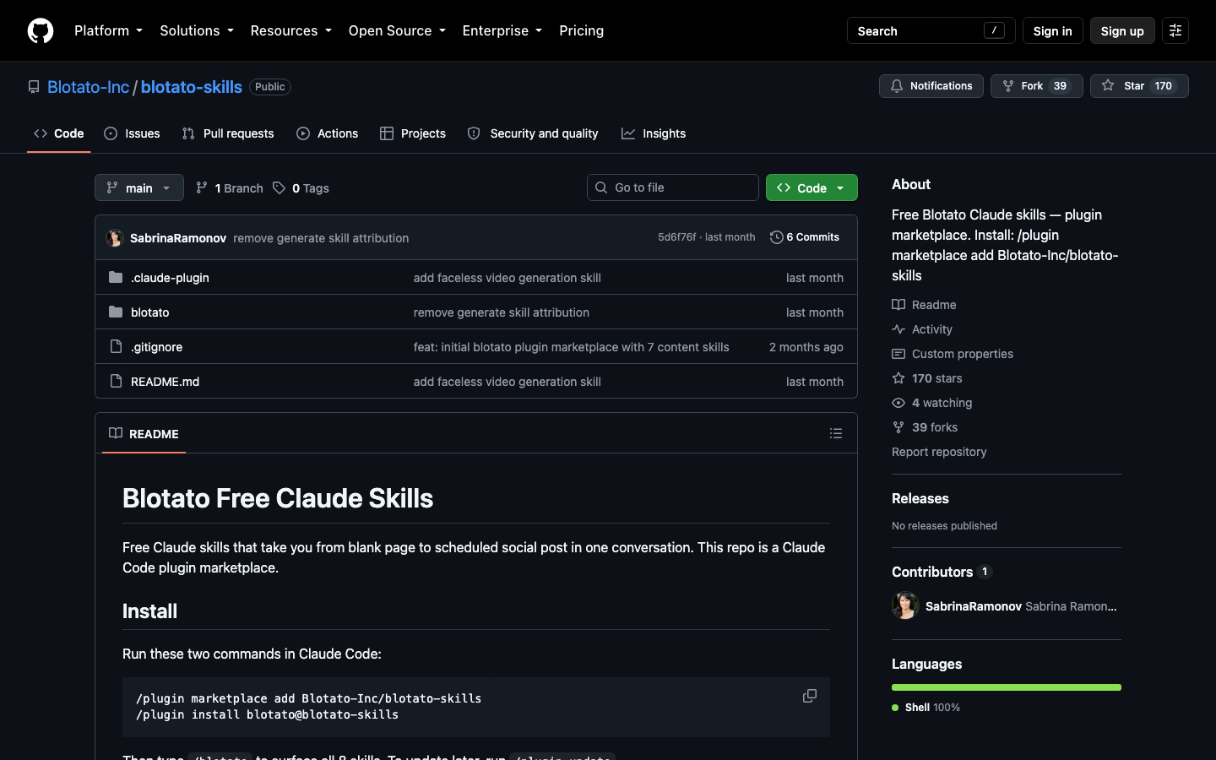Click the README.md file icon
Image resolution: width=1216 pixels, height=760 pixels.
pyautogui.click(x=116, y=381)
